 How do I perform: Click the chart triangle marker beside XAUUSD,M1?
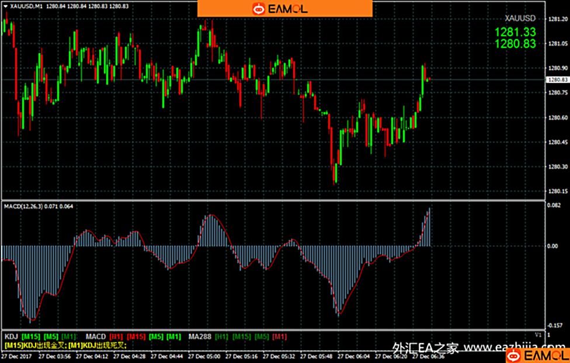[x=6, y=6]
